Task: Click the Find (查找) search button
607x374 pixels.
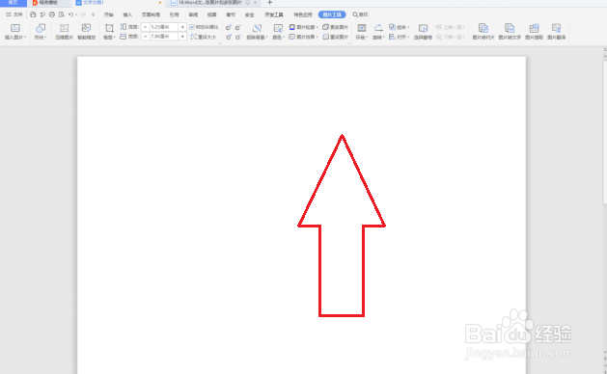Action: (360, 14)
